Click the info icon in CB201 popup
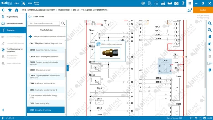The height and width of the screenshot is (120, 213). point(98,44)
